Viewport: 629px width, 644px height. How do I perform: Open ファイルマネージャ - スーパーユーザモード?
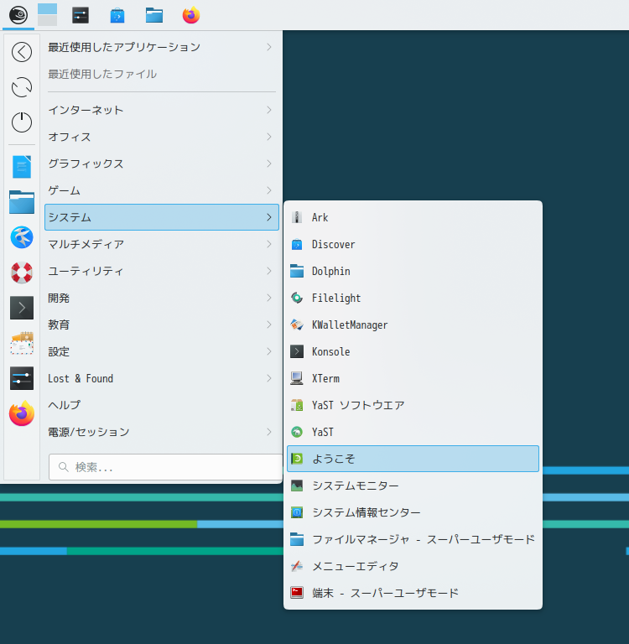pyautogui.click(x=413, y=539)
